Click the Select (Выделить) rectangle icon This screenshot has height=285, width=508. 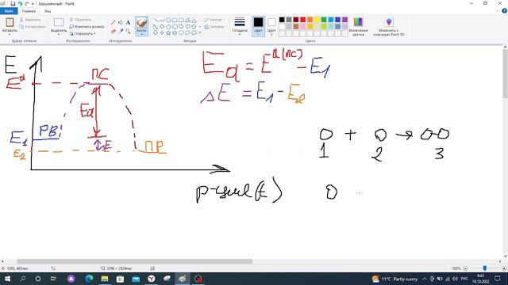pos(59,22)
